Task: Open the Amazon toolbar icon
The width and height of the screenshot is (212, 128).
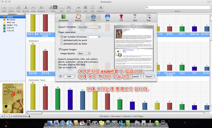Action: (41, 7)
